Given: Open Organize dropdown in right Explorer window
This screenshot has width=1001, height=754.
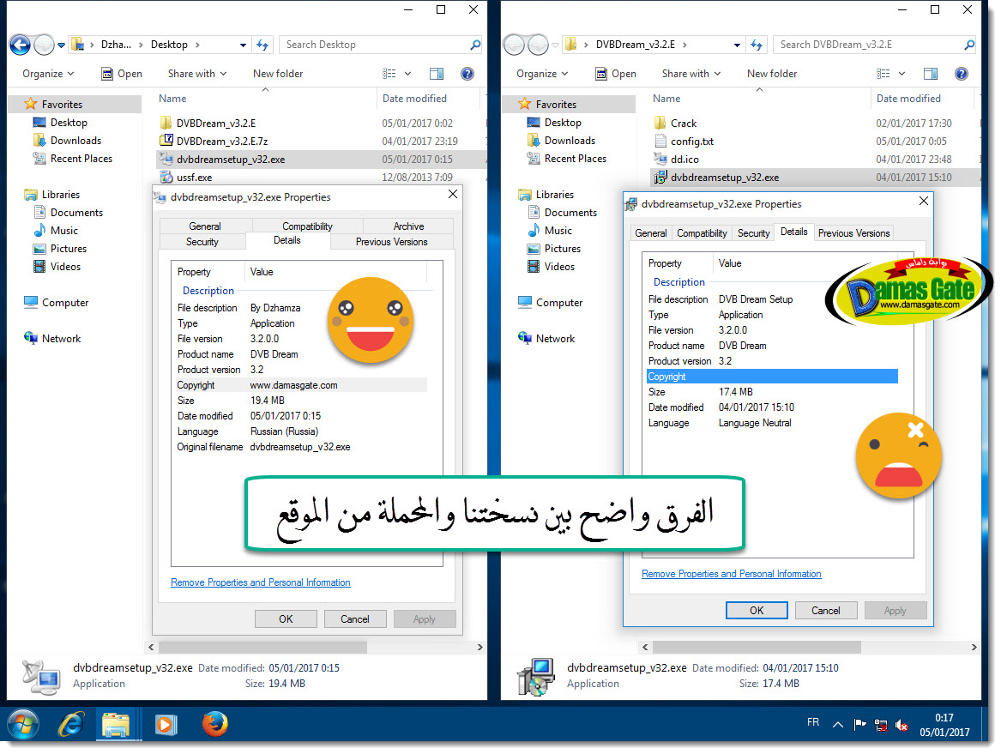Looking at the screenshot, I should pos(542,74).
